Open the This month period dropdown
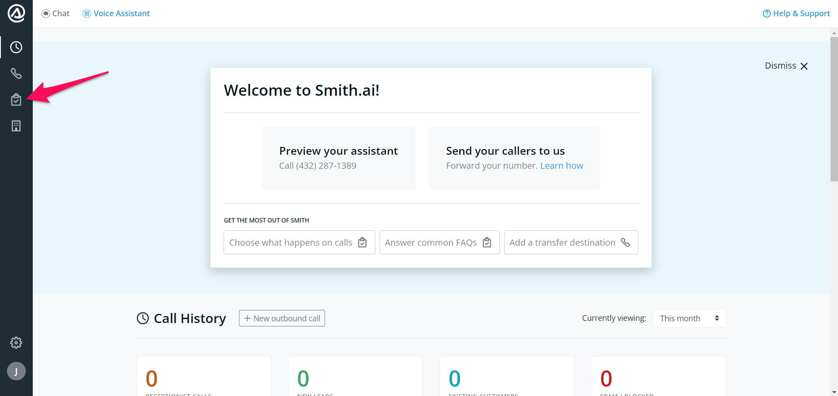Screen dimensions: 838x396 689,318
